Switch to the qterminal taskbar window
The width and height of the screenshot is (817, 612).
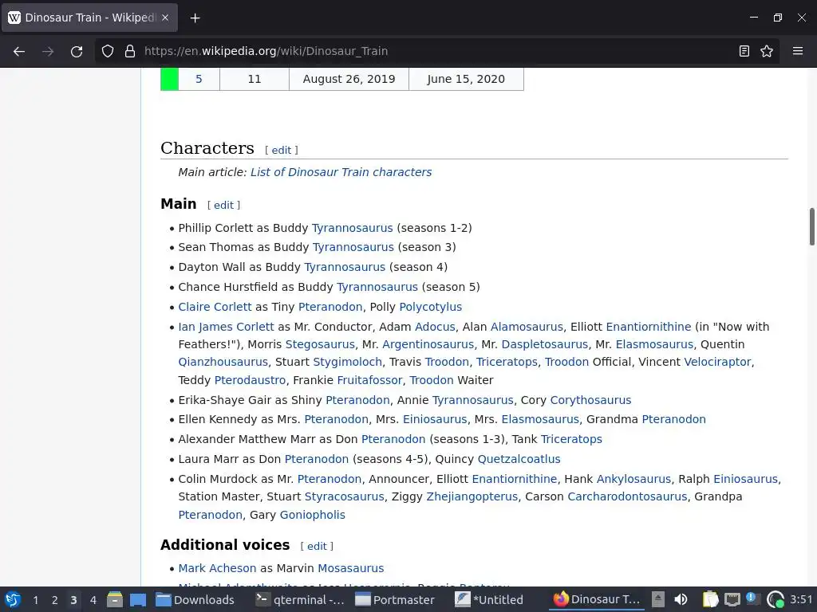point(301,599)
